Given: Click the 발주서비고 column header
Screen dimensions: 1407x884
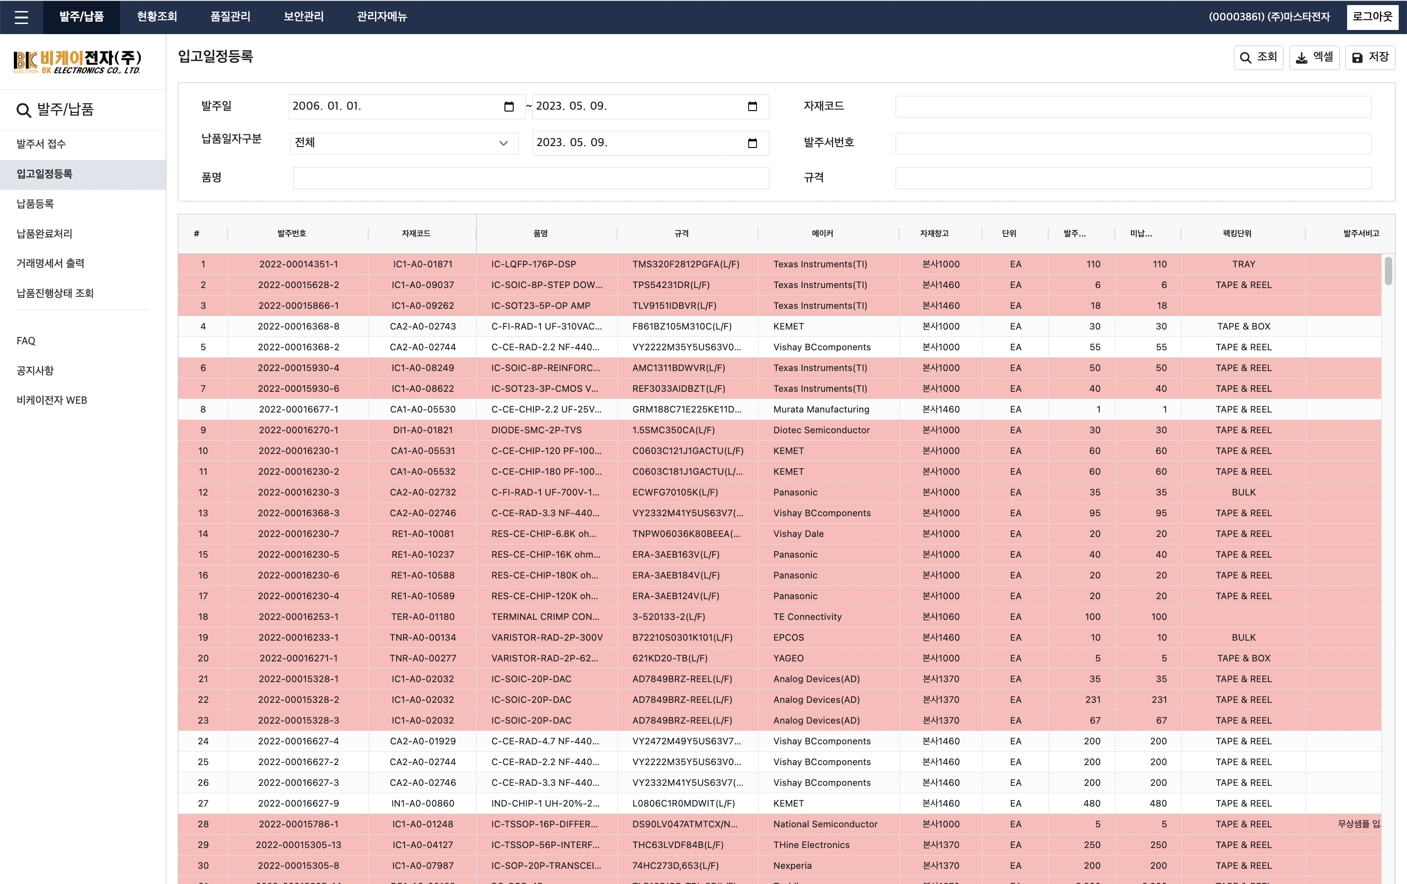Looking at the screenshot, I should (1360, 234).
